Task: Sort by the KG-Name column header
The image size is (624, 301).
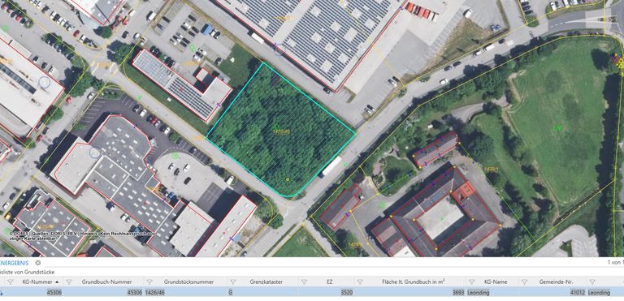Action: [x=496, y=282]
